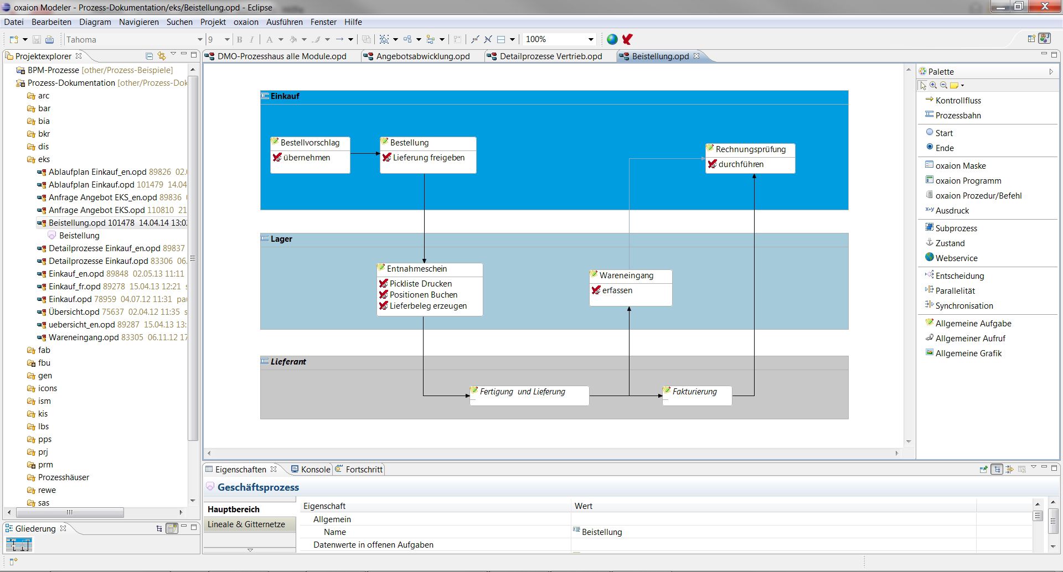Viewport: 1063px width, 572px height.
Task: Choose the Entscheidung element in the palette
Action: point(959,276)
